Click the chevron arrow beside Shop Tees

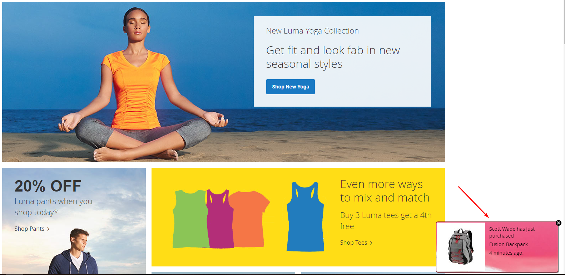[x=371, y=243]
